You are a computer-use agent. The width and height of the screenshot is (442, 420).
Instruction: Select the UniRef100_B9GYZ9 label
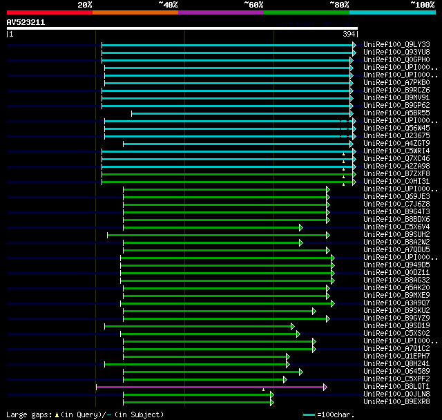pos(396,318)
